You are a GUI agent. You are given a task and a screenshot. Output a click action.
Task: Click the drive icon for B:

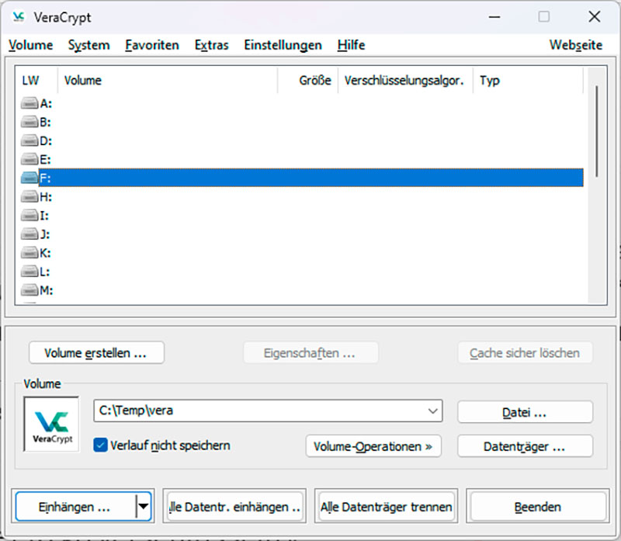pos(29,122)
